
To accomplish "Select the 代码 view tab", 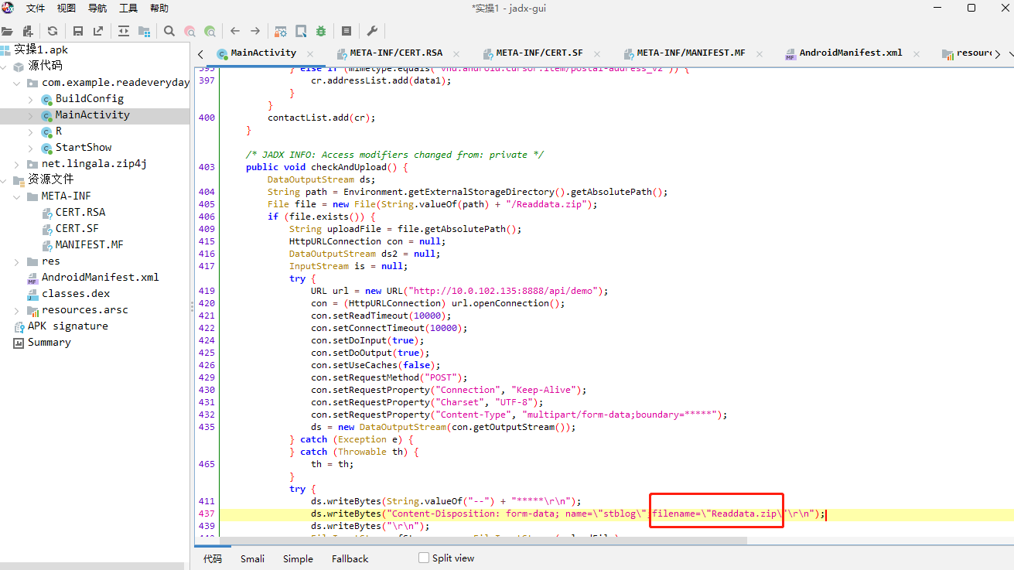I will click(213, 558).
